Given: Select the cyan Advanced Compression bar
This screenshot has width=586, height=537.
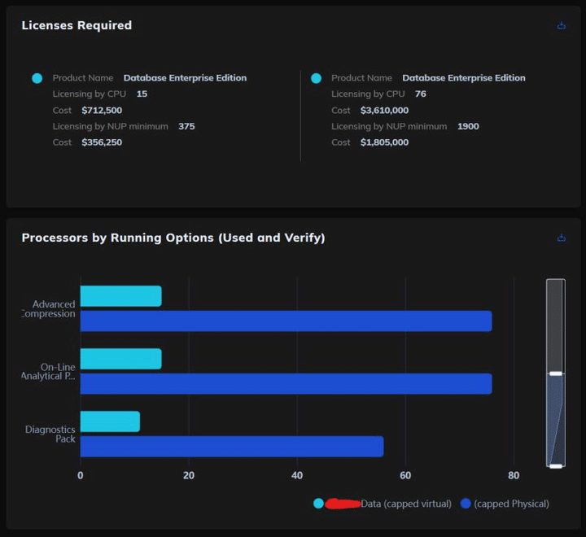Looking at the screenshot, I should coord(120,296).
